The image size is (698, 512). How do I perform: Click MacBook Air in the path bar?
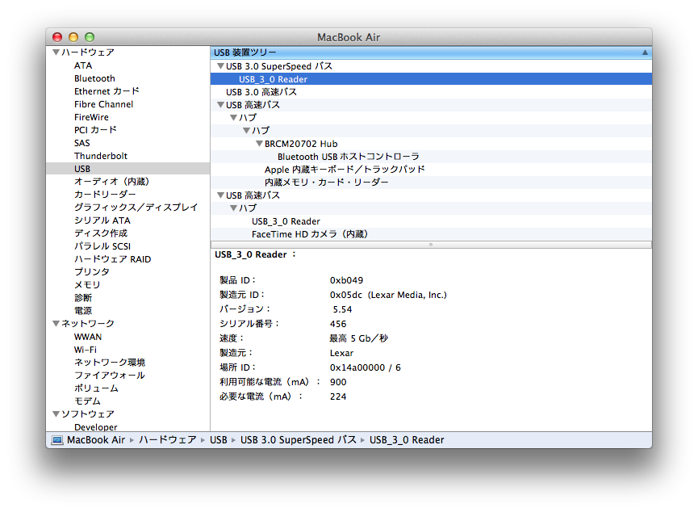96,440
